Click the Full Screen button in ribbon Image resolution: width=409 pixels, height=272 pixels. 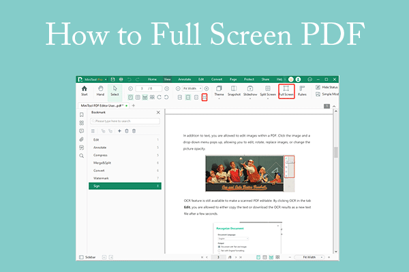(x=286, y=91)
